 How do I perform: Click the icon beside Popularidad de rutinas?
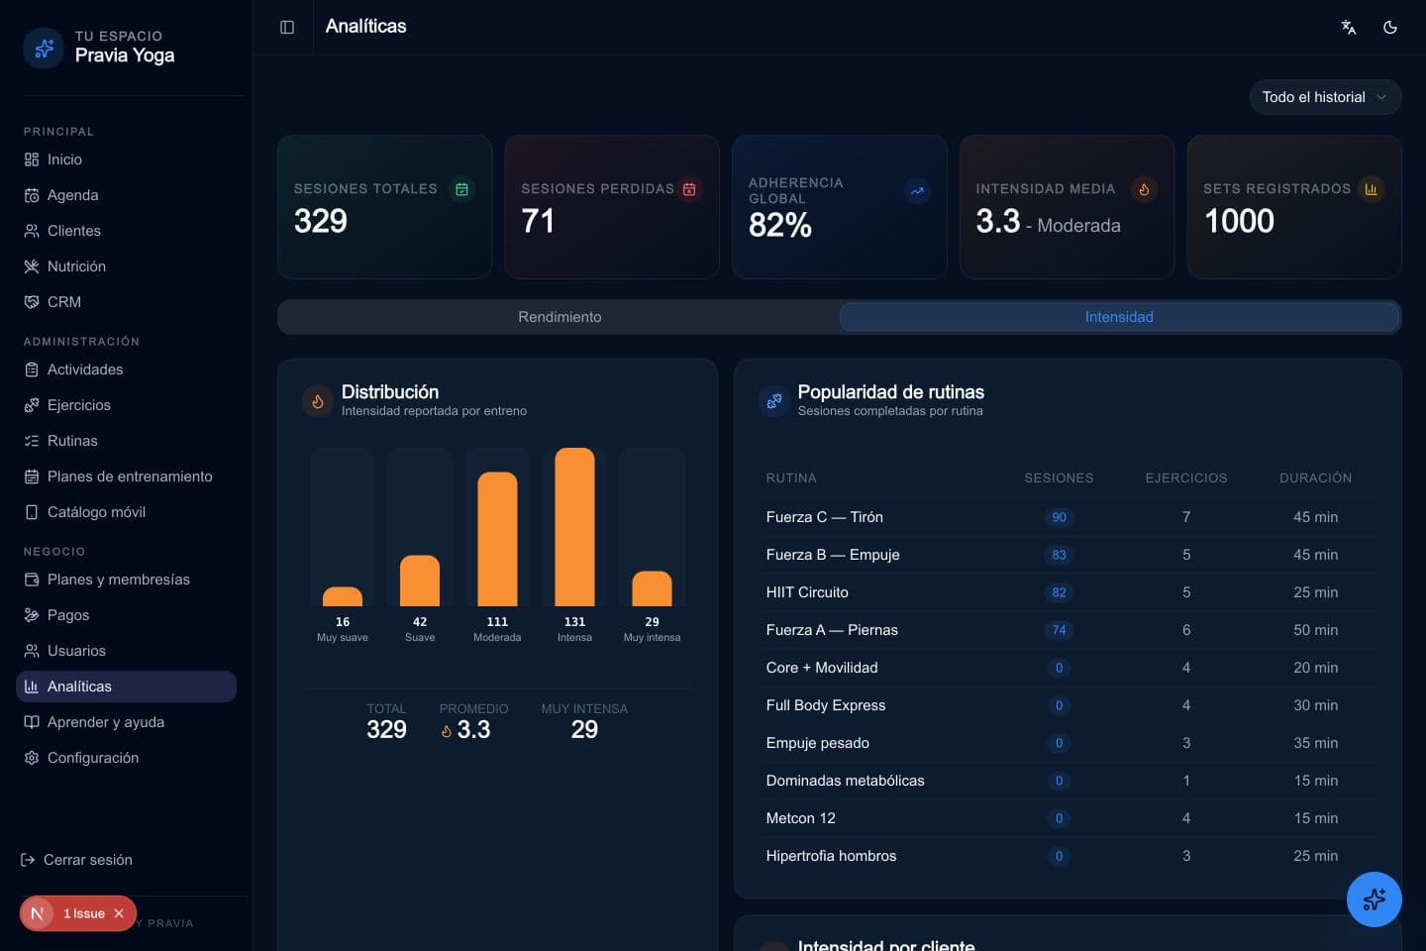[774, 401]
